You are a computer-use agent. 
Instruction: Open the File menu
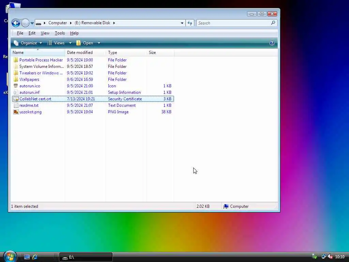(x=20, y=33)
